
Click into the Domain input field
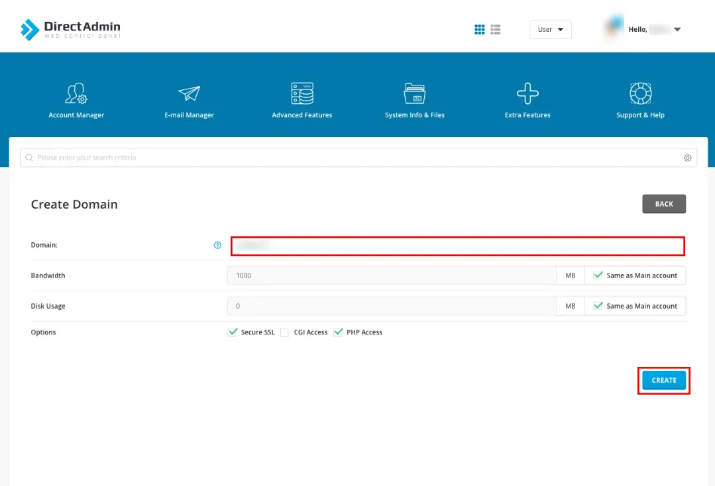[457, 246]
